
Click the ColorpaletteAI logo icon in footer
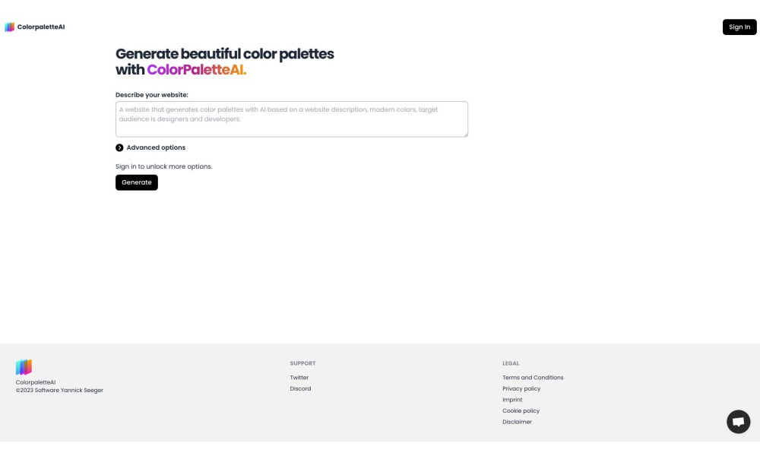coord(24,367)
